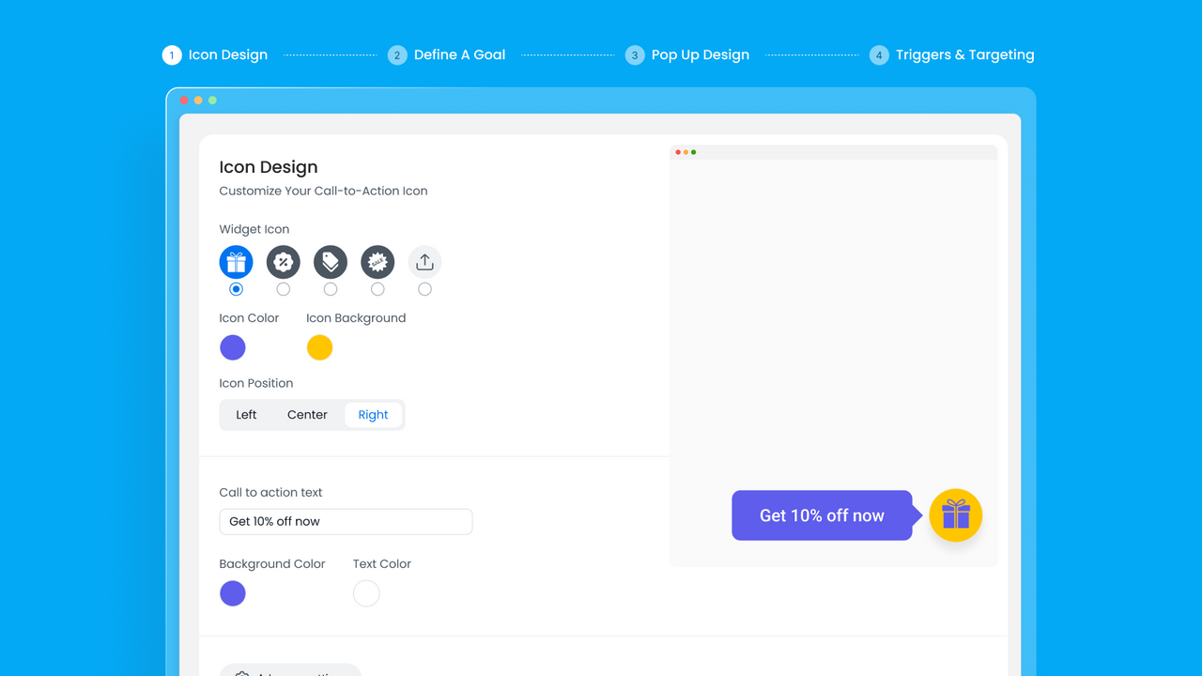Open the Pop Up Design step

click(686, 54)
